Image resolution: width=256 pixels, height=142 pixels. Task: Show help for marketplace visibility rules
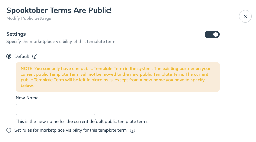(x=132, y=130)
